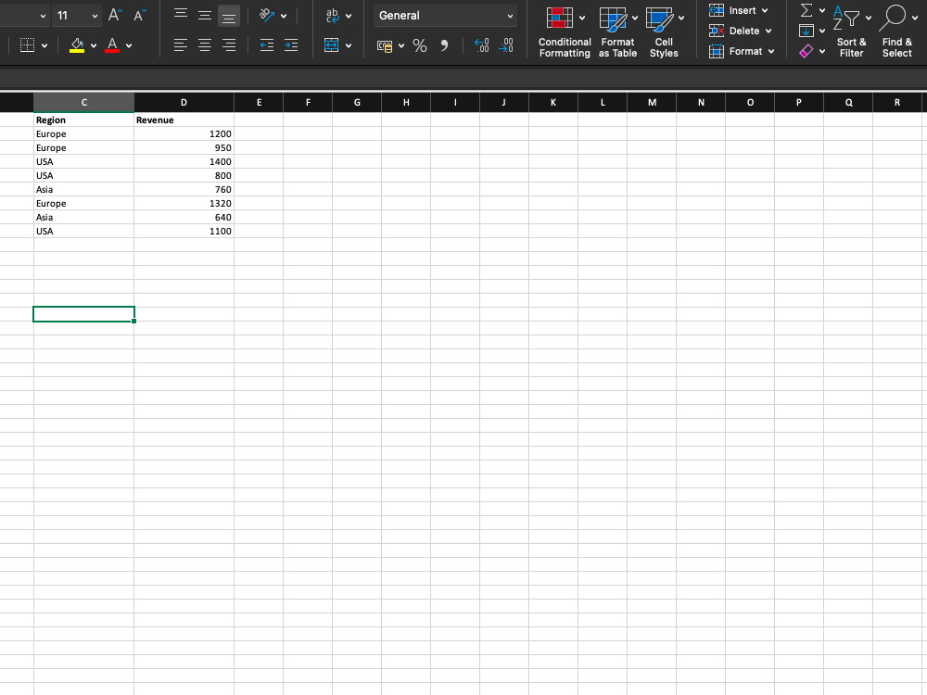Expand the Clear dropdown arrow
The height and width of the screenshot is (695, 927).
pyautogui.click(x=821, y=51)
